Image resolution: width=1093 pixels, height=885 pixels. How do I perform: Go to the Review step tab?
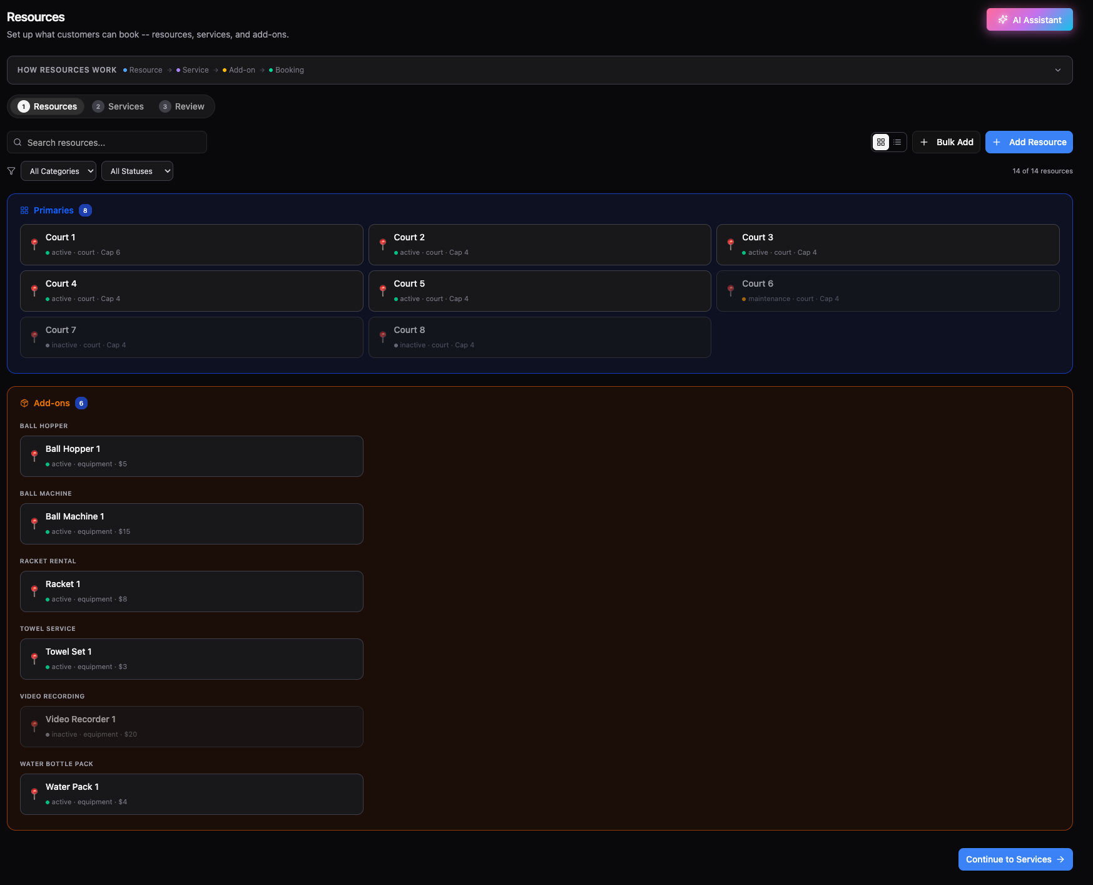[x=182, y=106]
